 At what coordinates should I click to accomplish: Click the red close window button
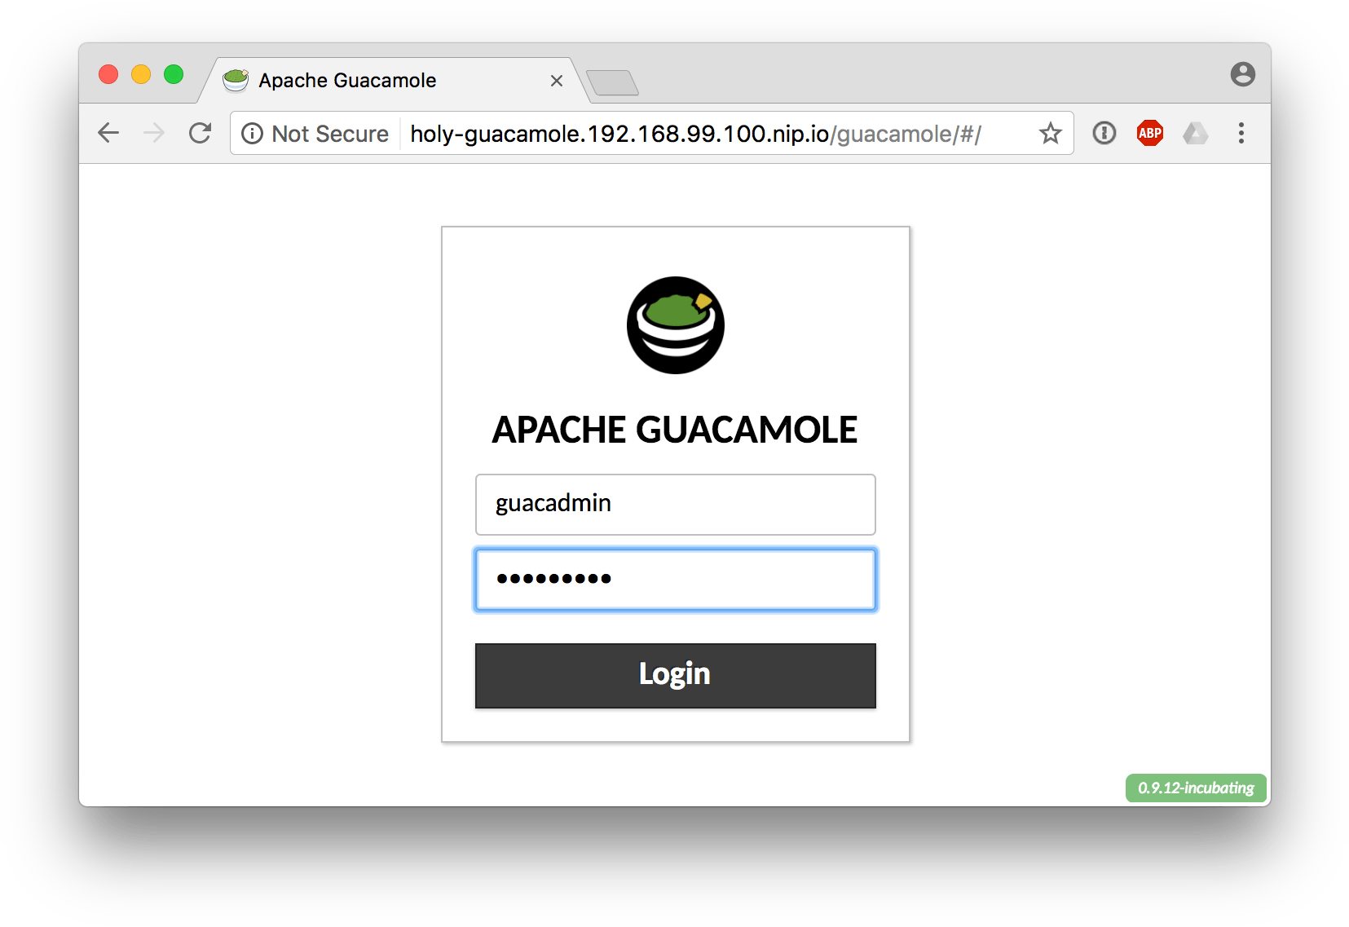[108, 74]
